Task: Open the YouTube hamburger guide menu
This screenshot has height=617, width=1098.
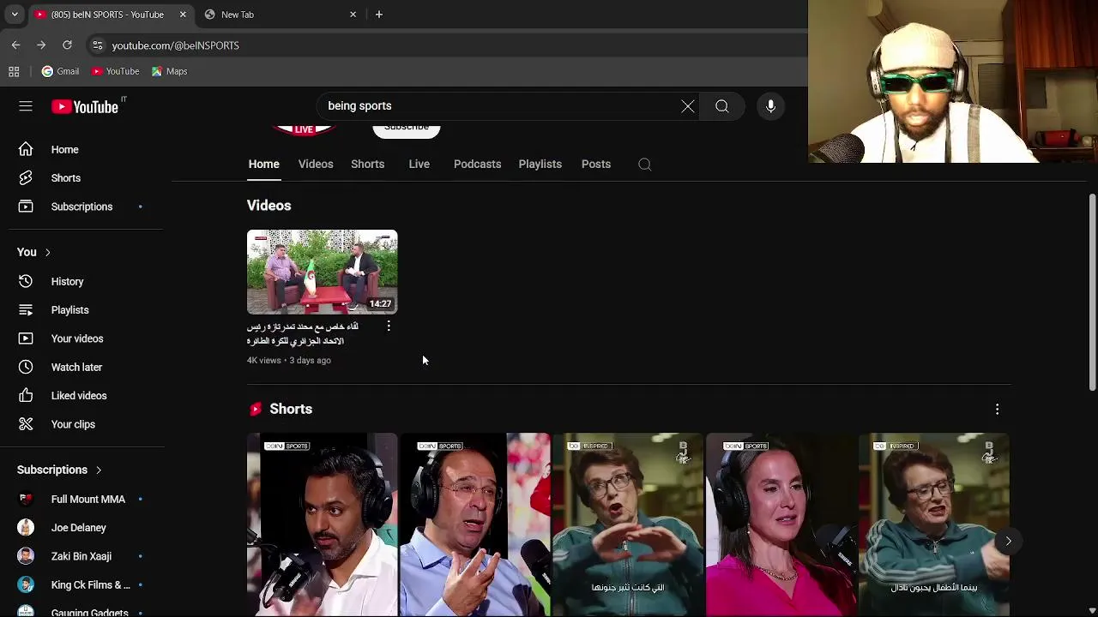Action: pos(26,106)
